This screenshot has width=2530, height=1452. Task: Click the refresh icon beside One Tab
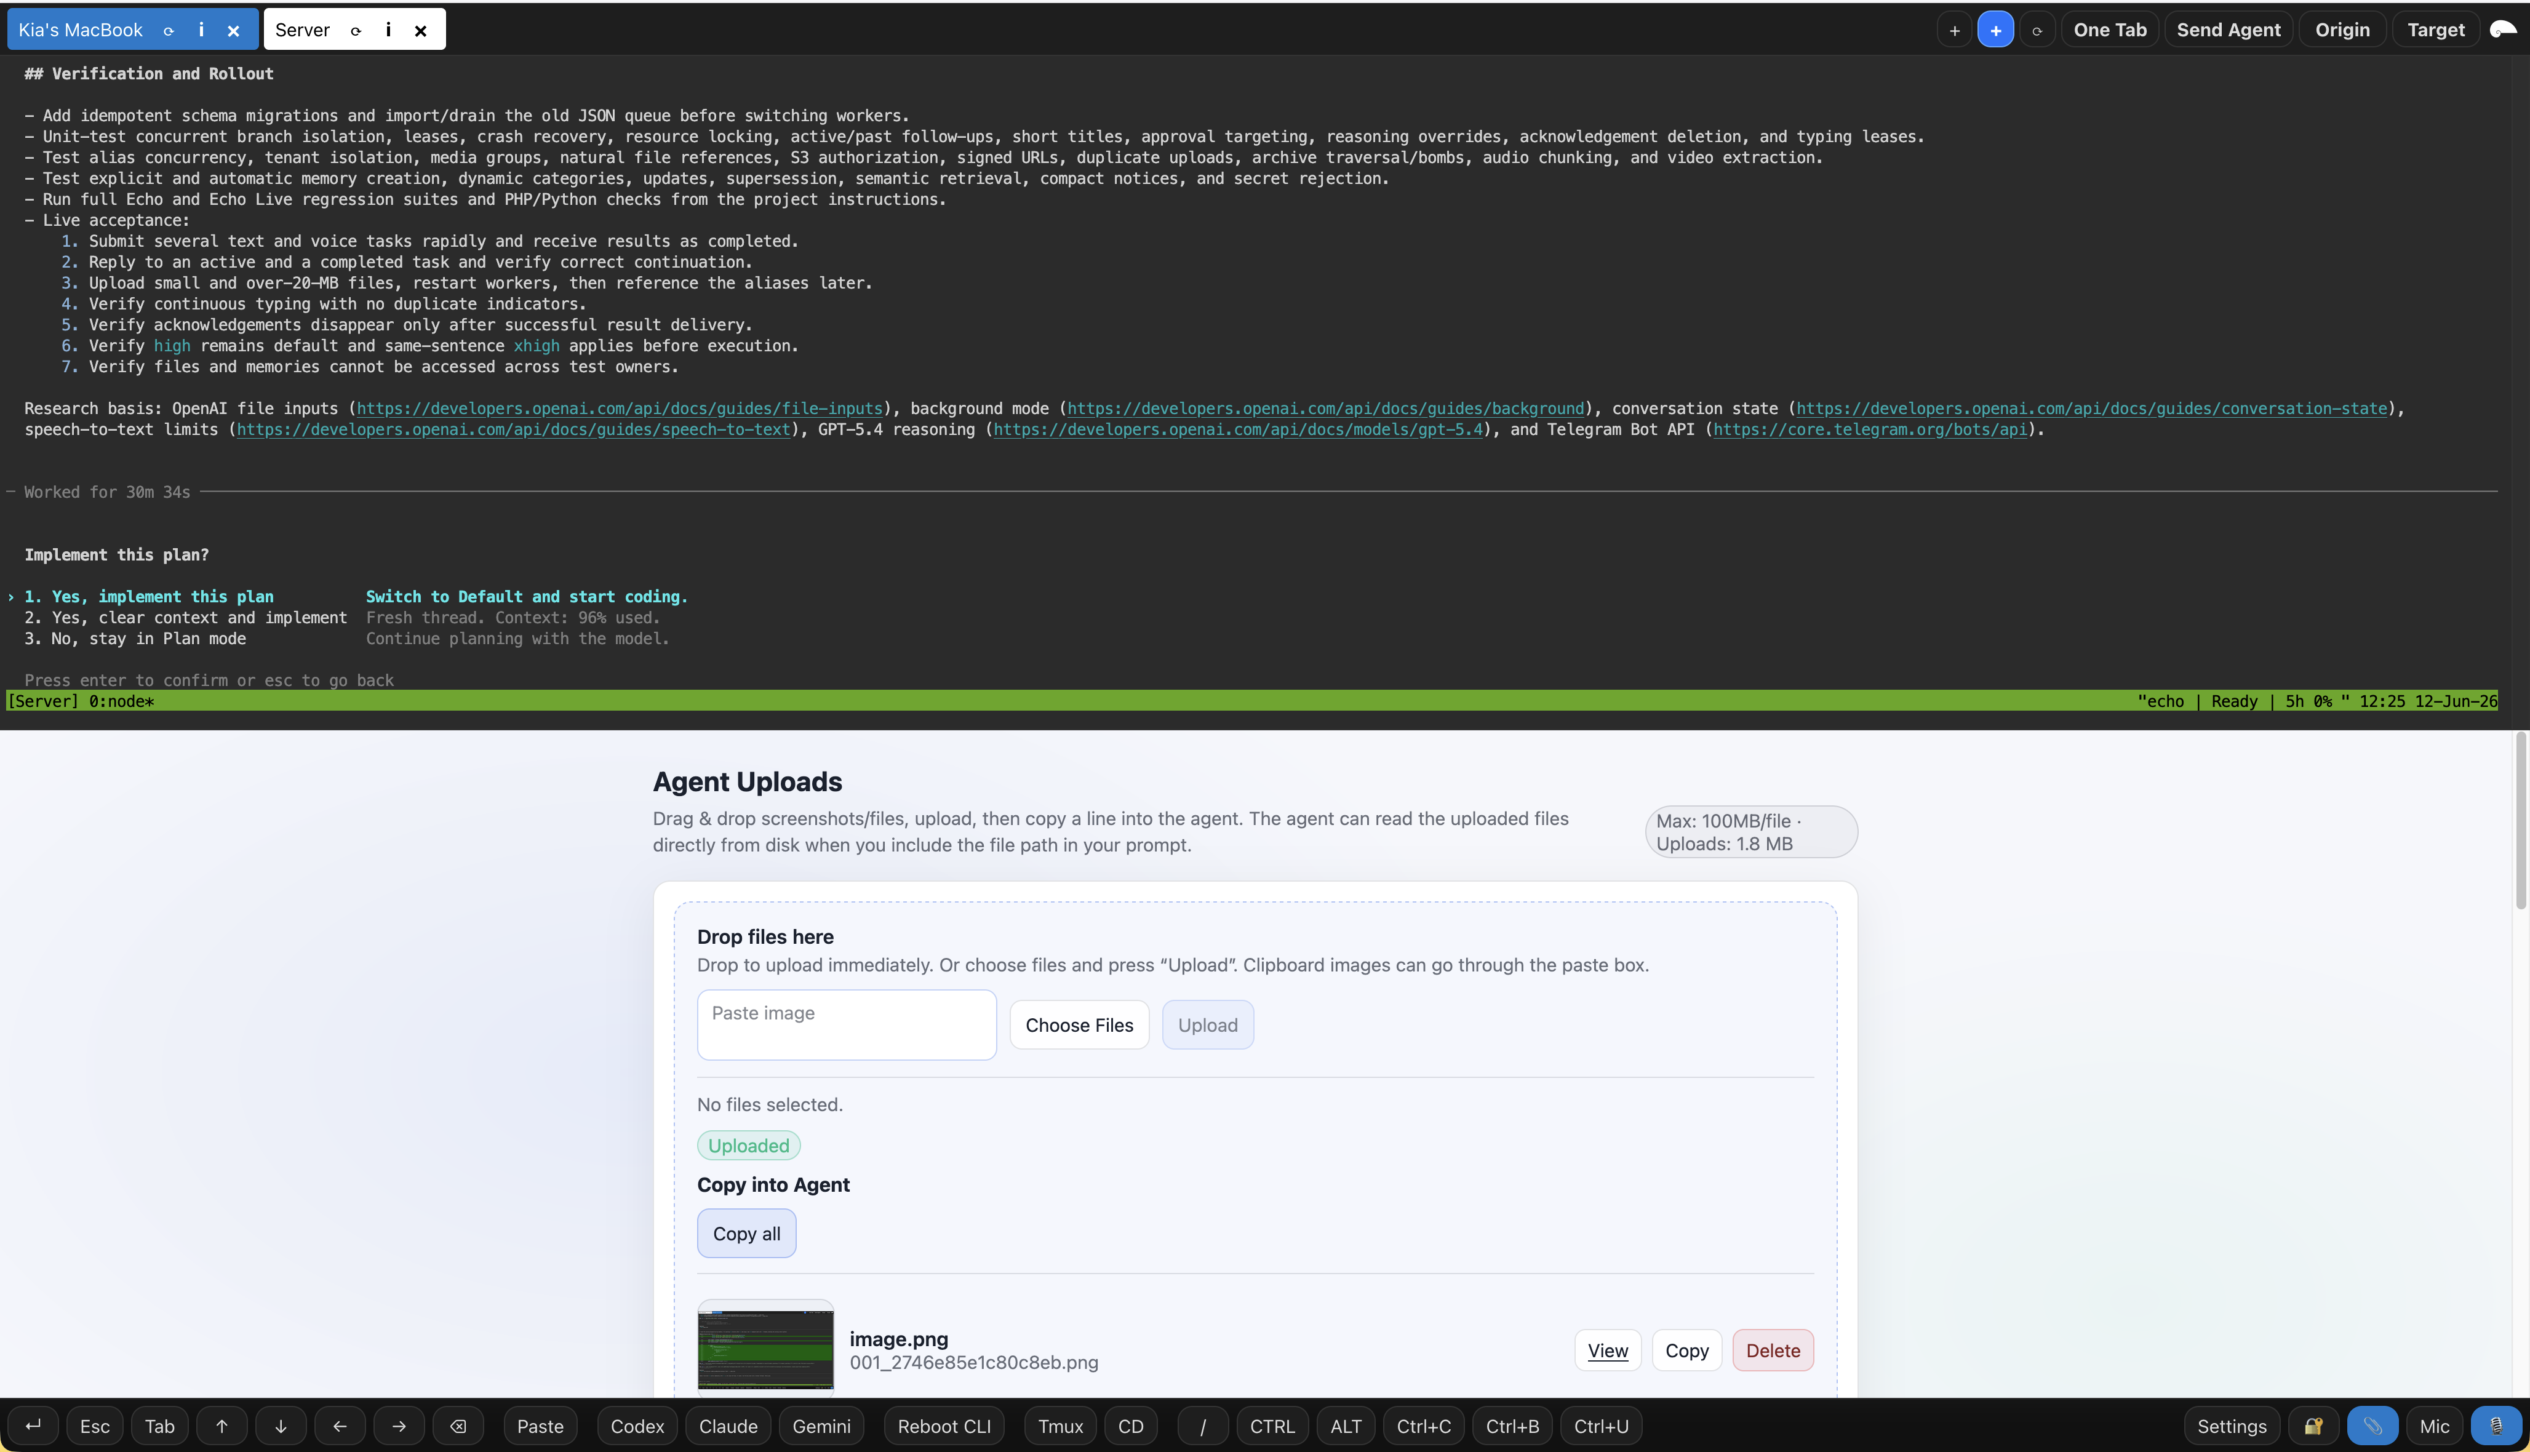2037,30
